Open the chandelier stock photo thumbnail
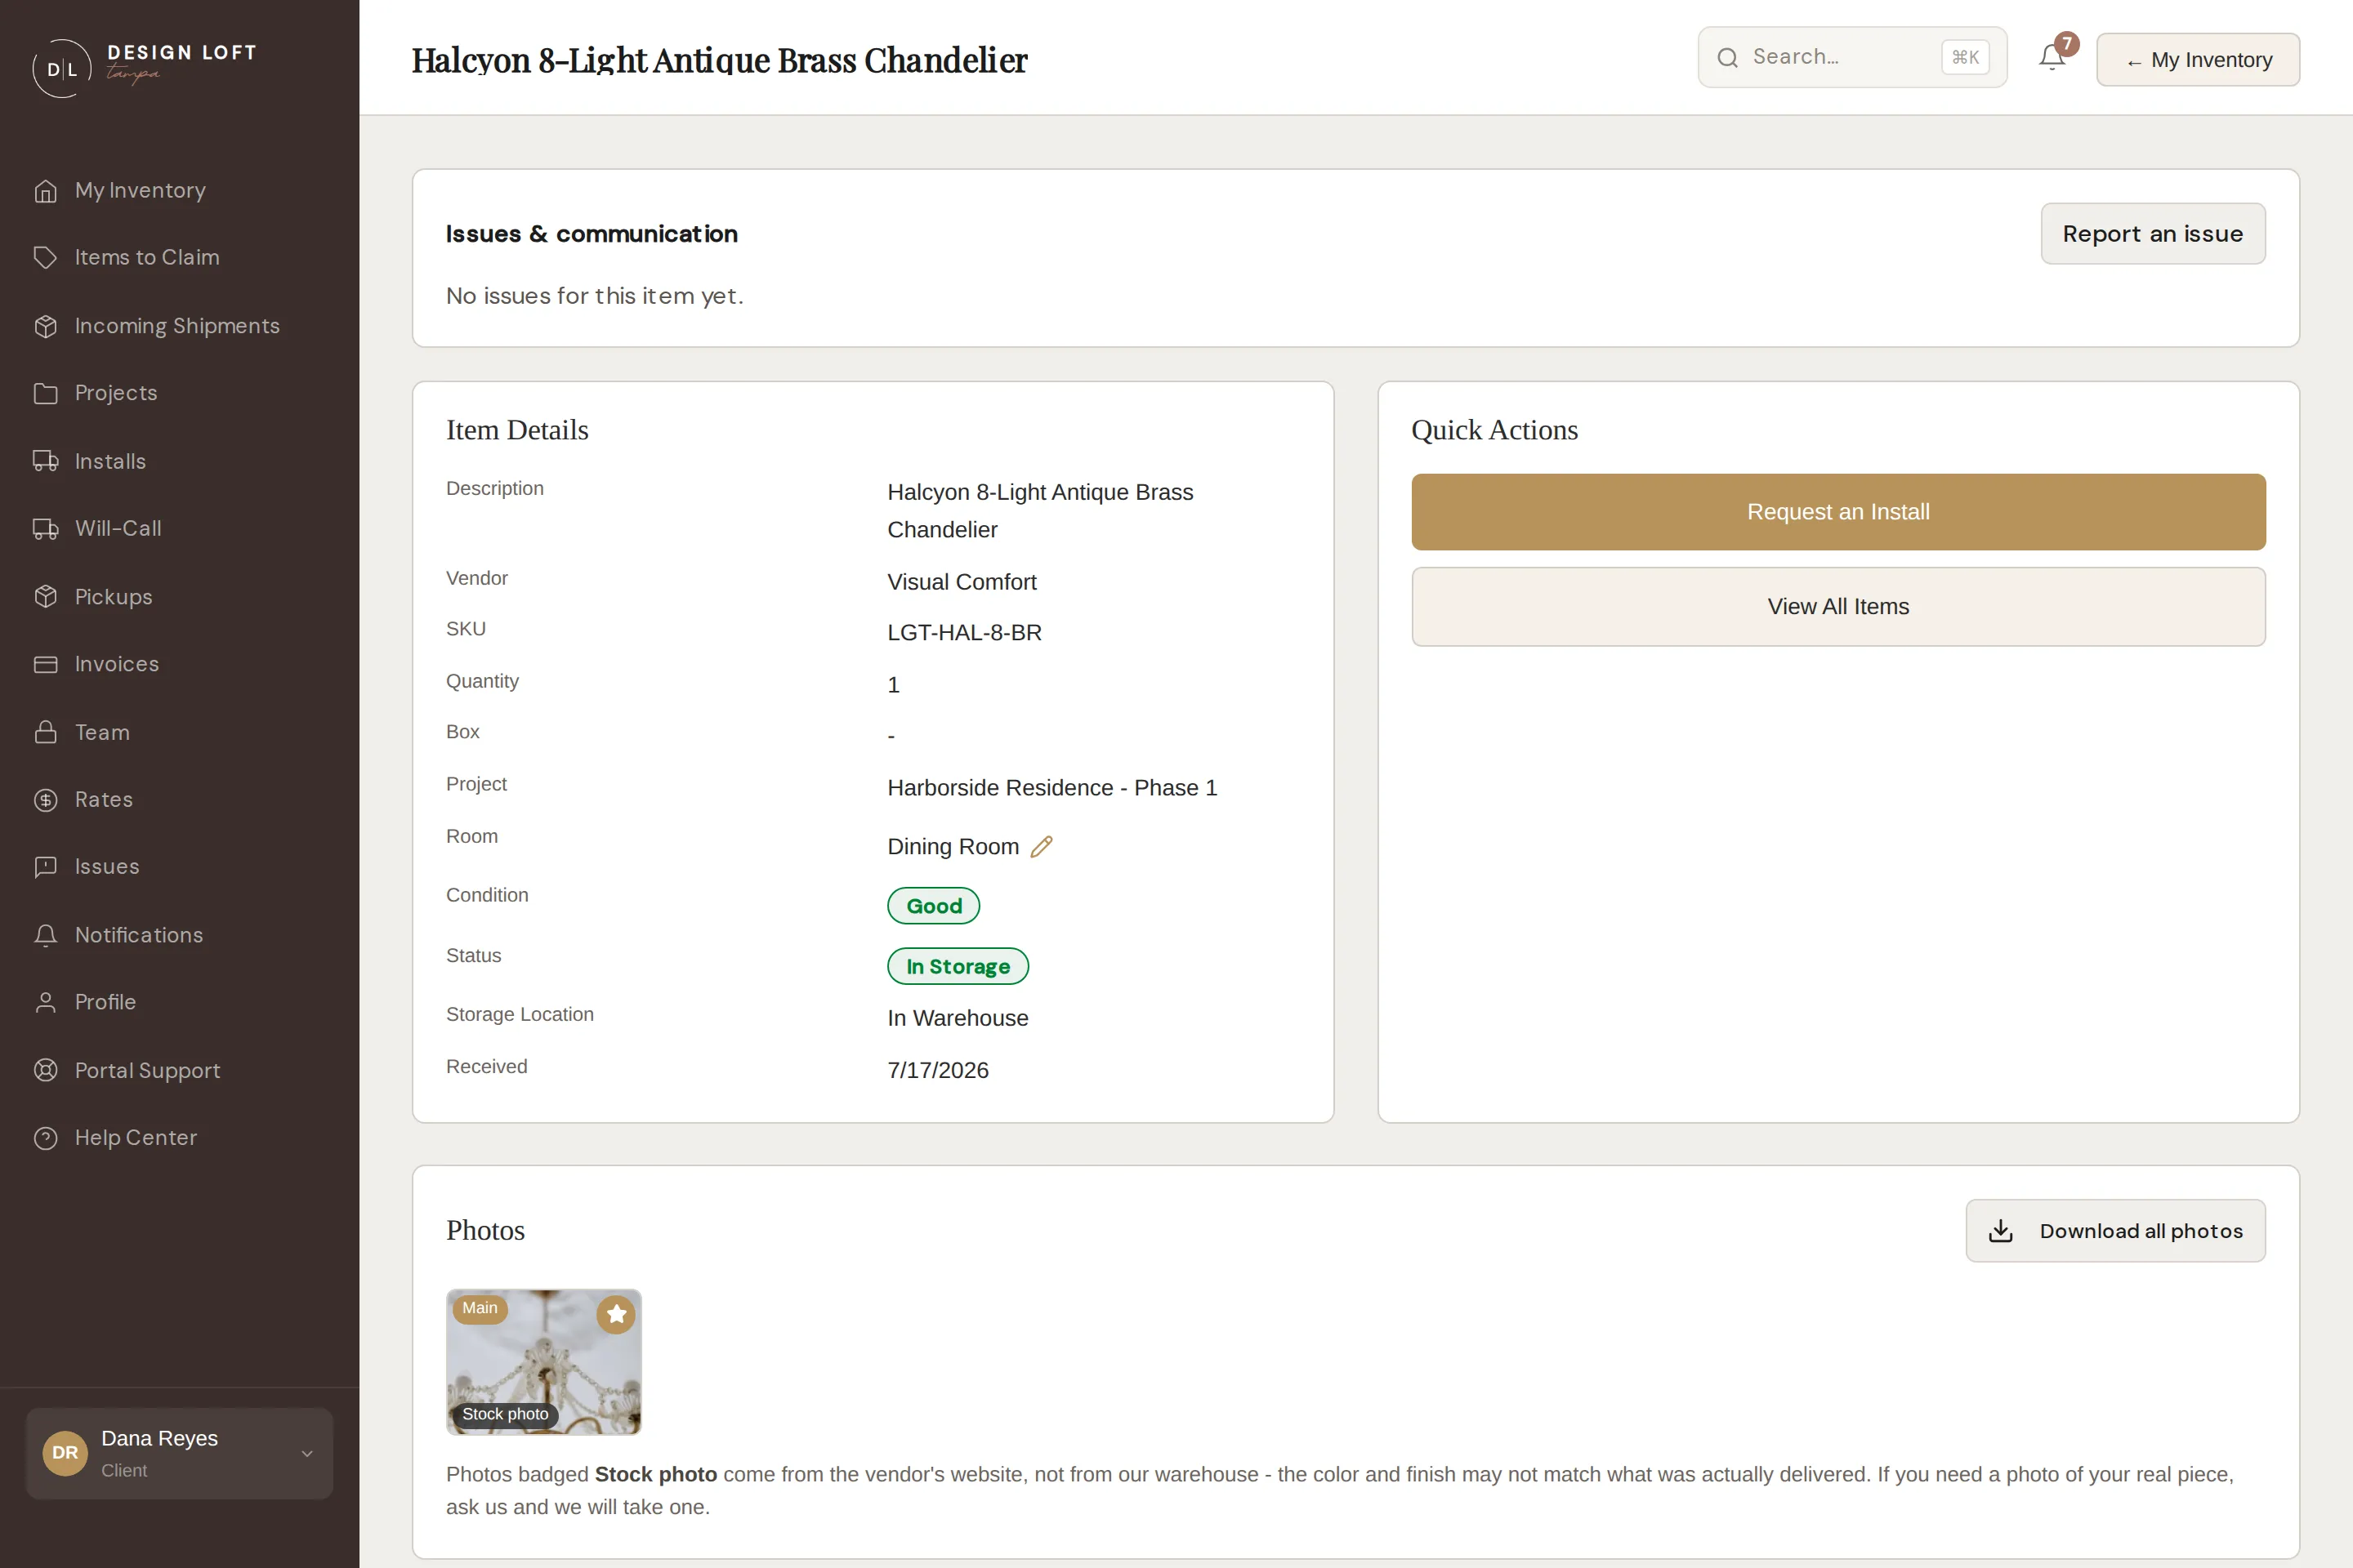 543,1362
